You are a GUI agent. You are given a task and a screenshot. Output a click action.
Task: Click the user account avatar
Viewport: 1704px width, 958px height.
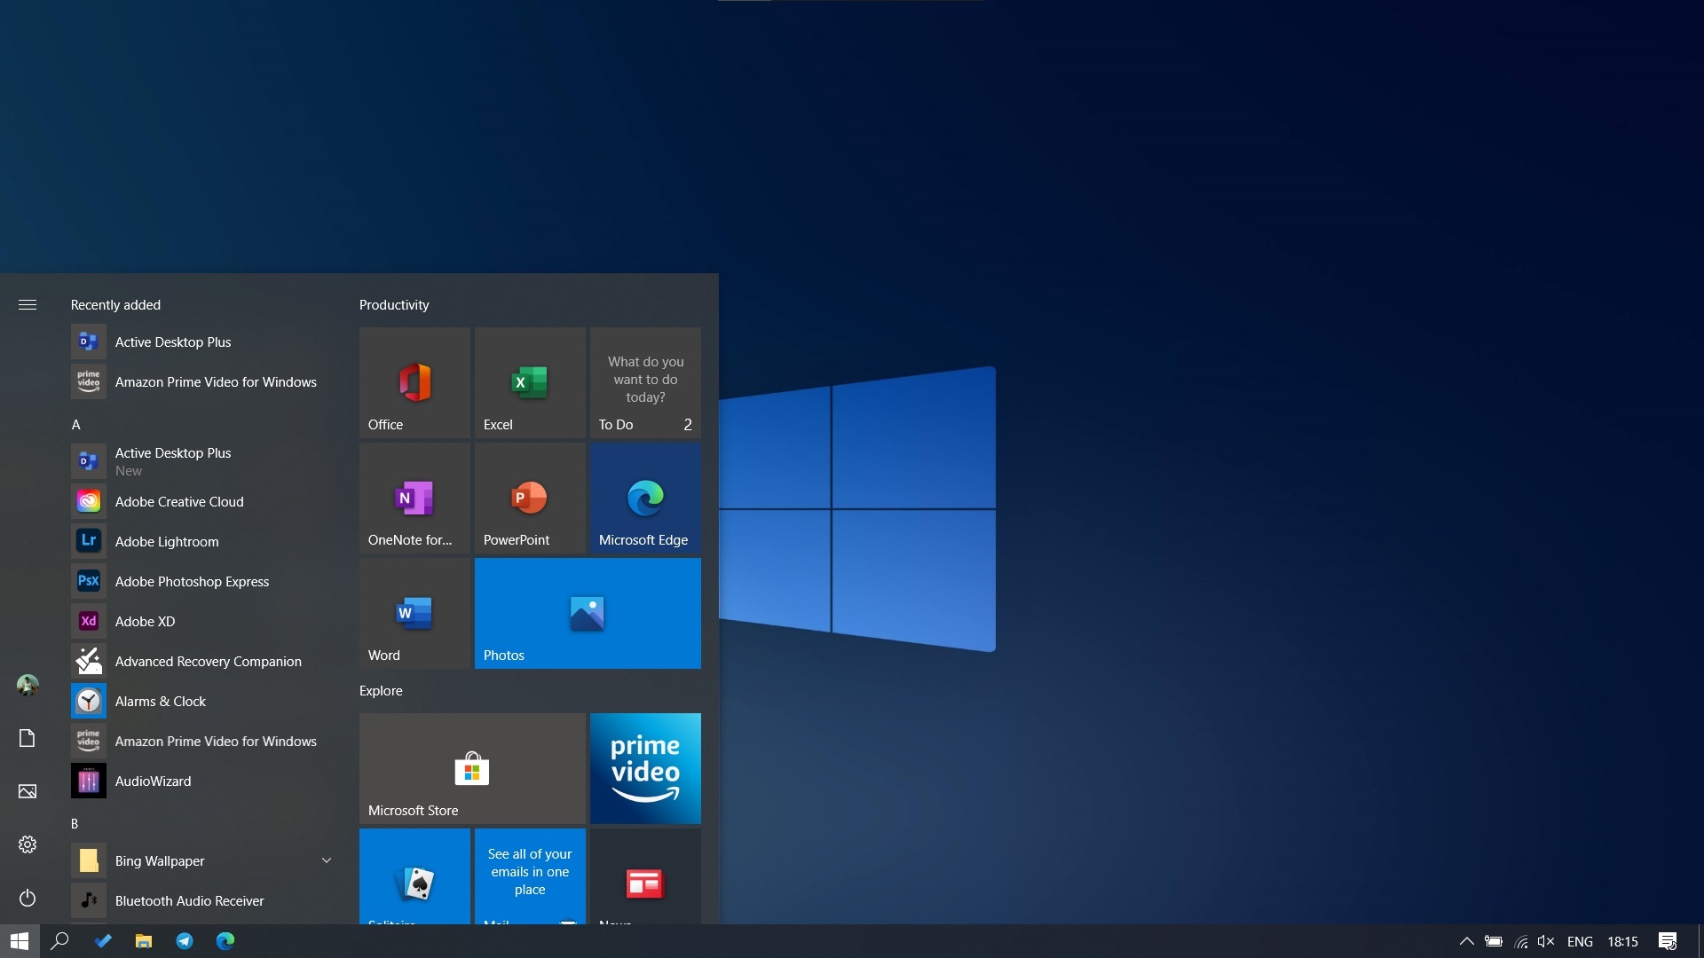pyautogui.click(x=28, y=685)
